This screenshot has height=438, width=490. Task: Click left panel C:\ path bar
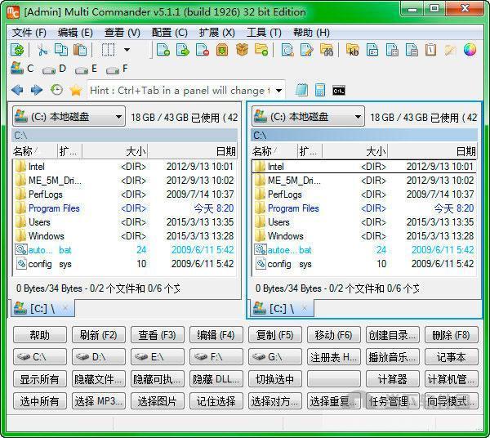point(125,136)
